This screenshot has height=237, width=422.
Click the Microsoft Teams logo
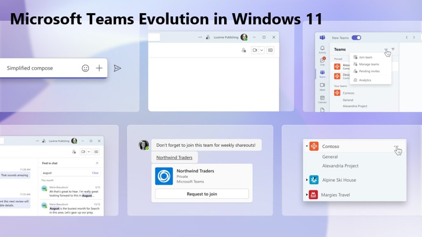(x=322, y=37)
